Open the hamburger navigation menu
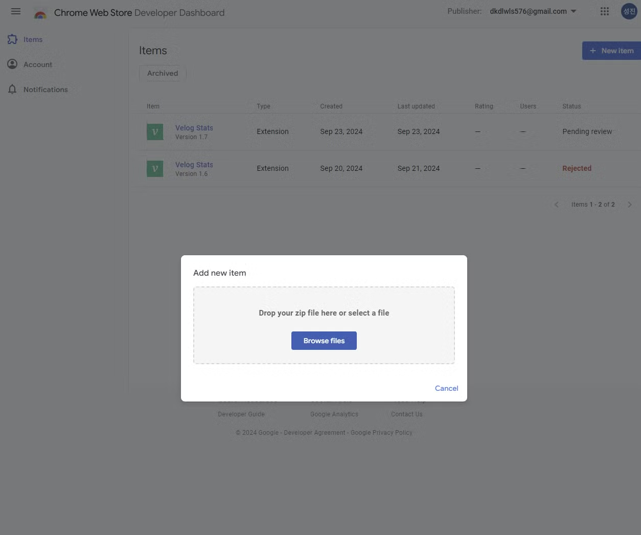The width and height of the screenshot is (641, 535). (15, 11)
